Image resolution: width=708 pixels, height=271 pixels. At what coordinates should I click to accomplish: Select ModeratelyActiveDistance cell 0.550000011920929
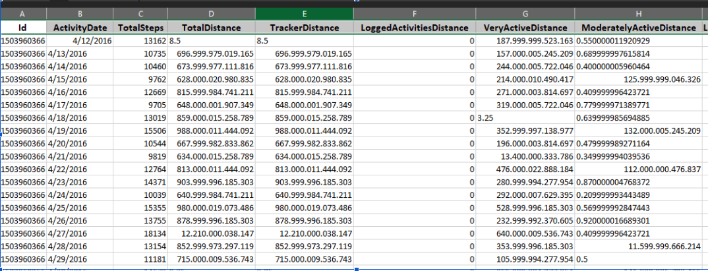click(637, 41)
